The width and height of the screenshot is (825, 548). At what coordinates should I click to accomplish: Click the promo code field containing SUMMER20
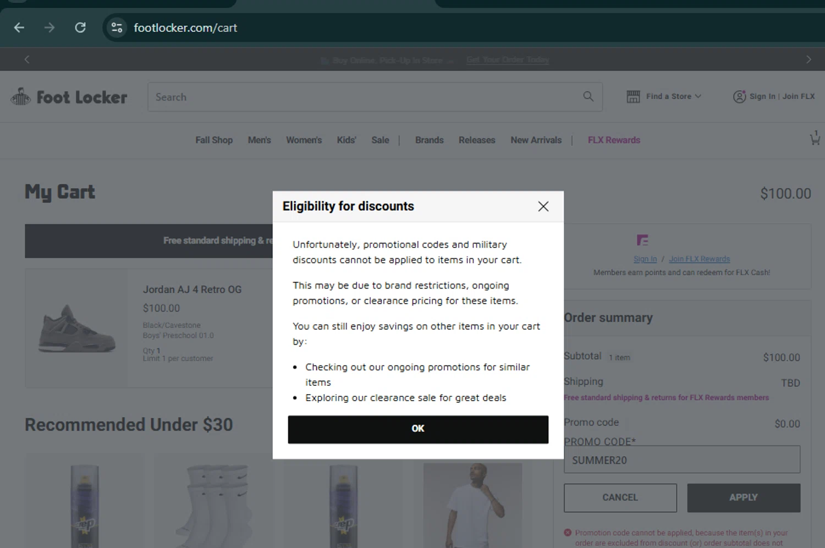(682, 460)
